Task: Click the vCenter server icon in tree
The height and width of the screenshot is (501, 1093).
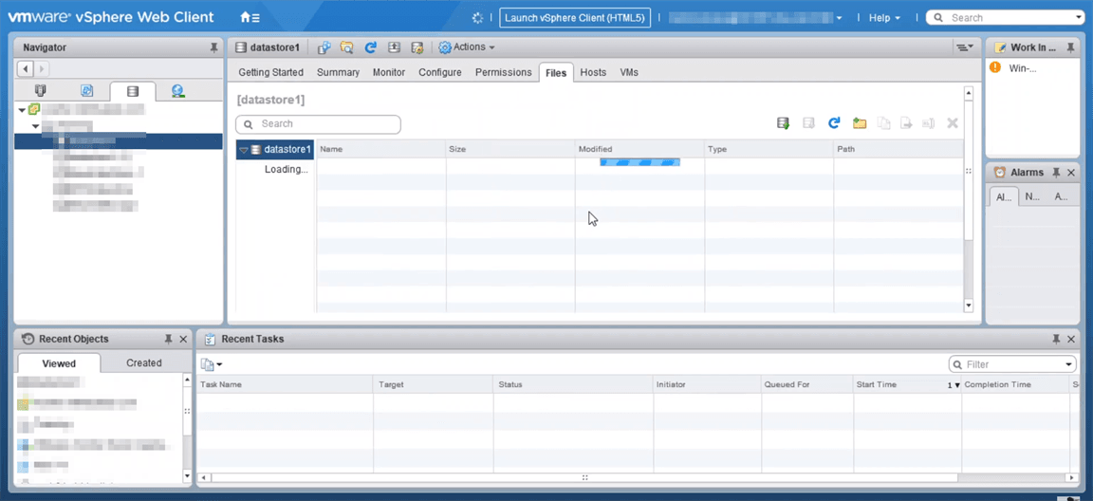Action: [34, 109]
